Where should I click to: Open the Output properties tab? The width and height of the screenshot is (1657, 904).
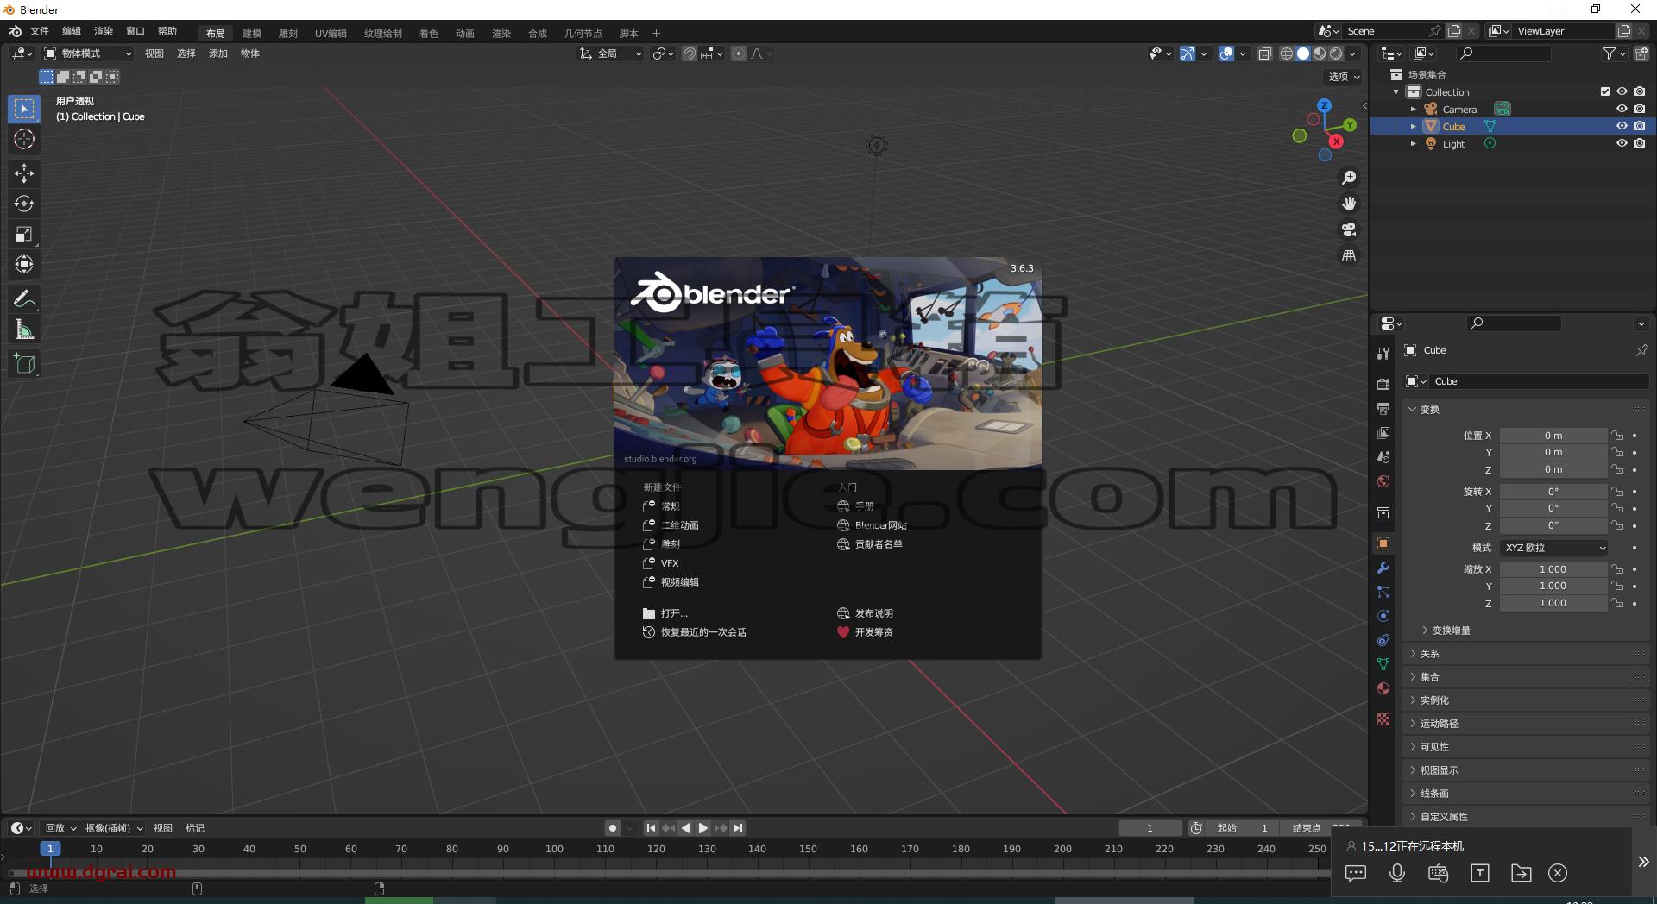pos(1383,408)
